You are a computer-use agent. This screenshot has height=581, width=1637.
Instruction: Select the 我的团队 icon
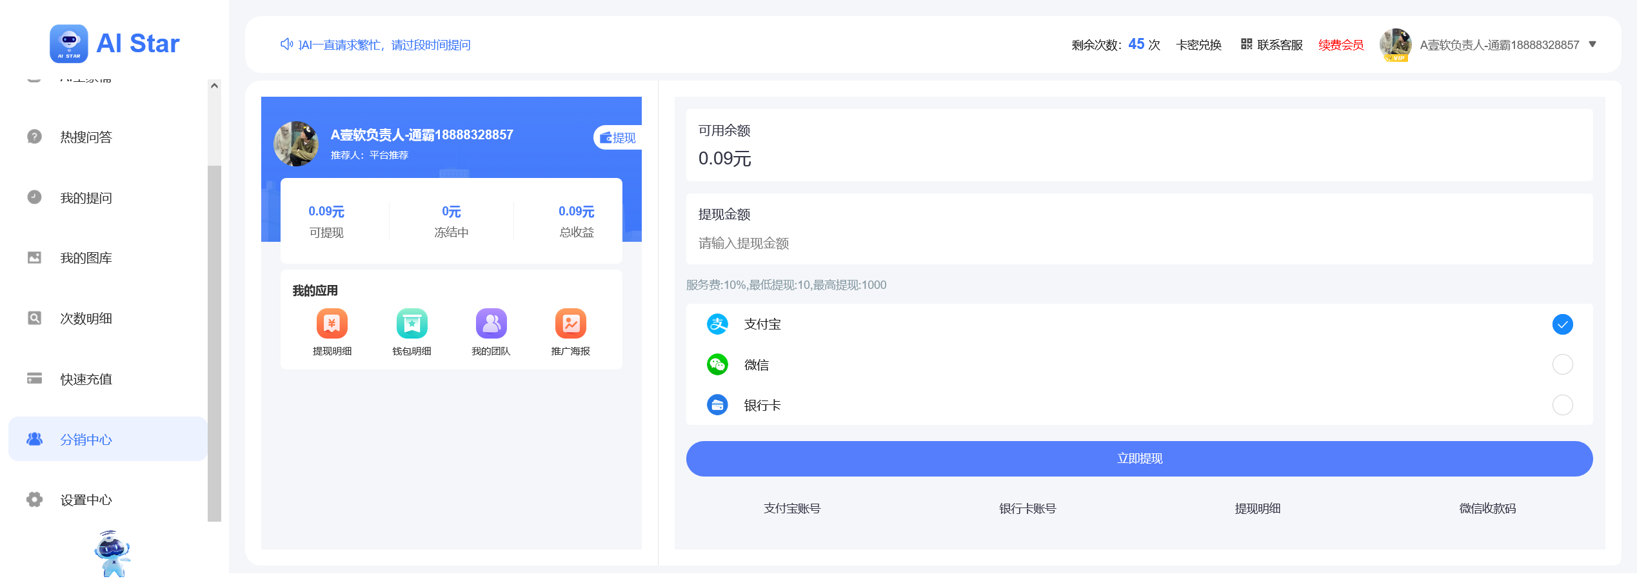click(491, 324)
